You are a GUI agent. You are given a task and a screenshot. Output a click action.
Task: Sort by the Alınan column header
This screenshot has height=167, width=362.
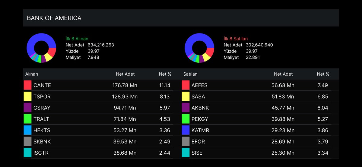[x=32, y=74]
